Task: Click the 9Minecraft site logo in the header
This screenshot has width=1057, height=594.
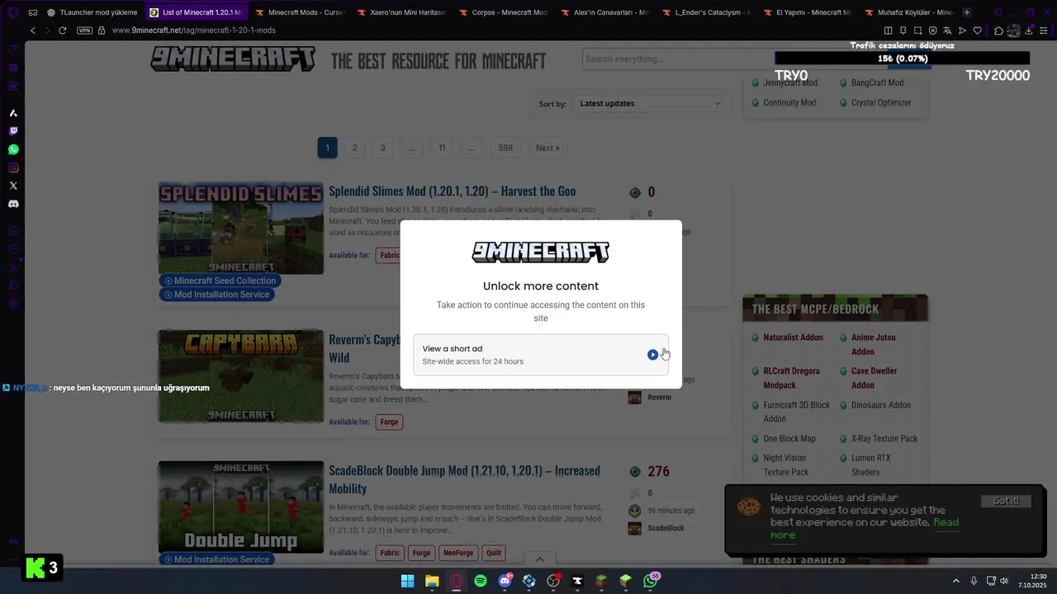Action: [233, 59]
